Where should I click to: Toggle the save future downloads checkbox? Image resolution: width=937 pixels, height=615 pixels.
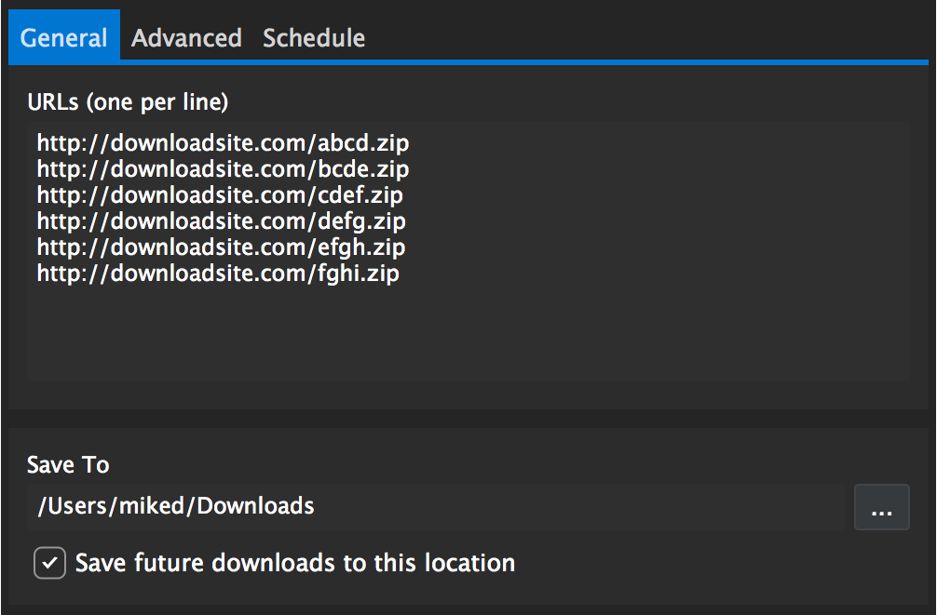click(50, 563)
